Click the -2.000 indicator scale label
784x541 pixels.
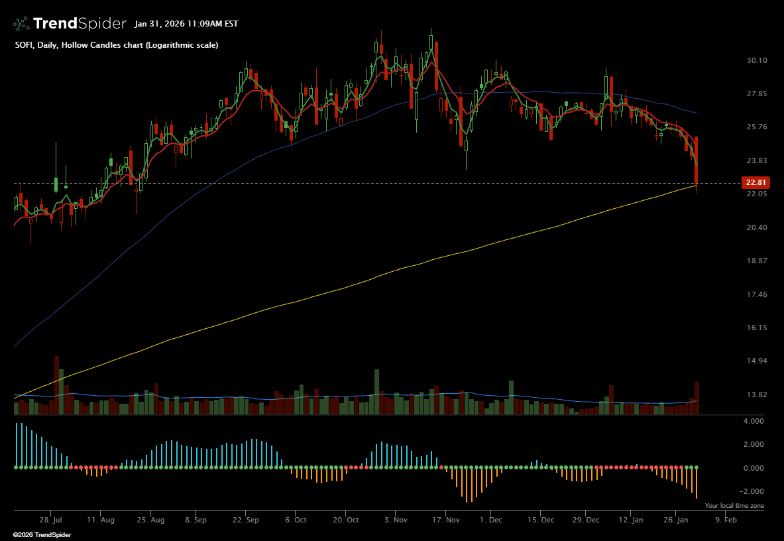pyautogui.click(x=755, y=491)
